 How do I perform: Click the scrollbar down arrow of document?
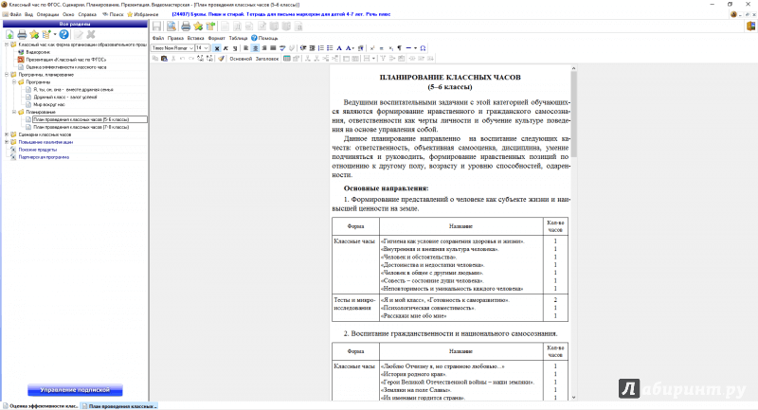pos(574,398)
